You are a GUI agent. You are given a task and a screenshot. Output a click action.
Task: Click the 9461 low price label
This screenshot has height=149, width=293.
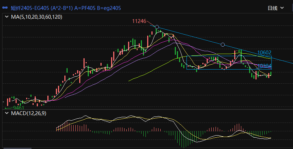18,107
